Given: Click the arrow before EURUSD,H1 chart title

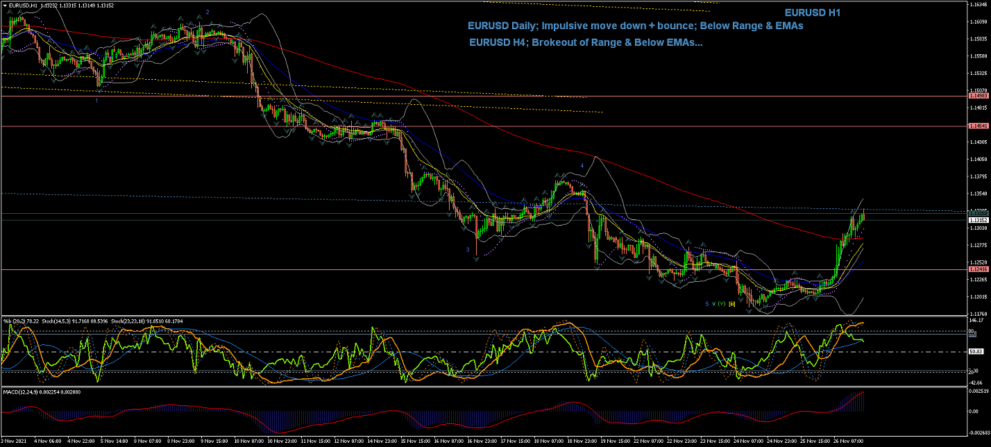Looking at the screenshot, I should coord(4,5).
